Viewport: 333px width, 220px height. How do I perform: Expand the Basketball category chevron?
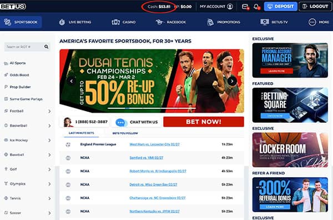(49, 126)
